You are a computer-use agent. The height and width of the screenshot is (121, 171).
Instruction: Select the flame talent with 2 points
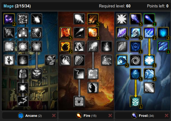(65, 46)
